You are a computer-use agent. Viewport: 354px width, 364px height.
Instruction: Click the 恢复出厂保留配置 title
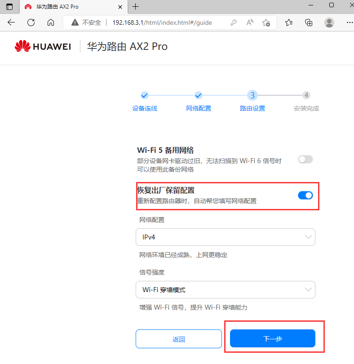click(x=166, y=191)
